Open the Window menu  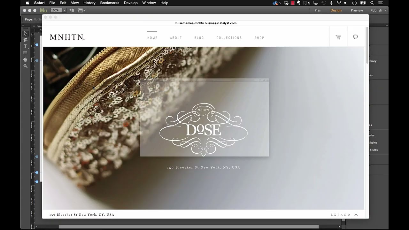(x=149, y=3)
